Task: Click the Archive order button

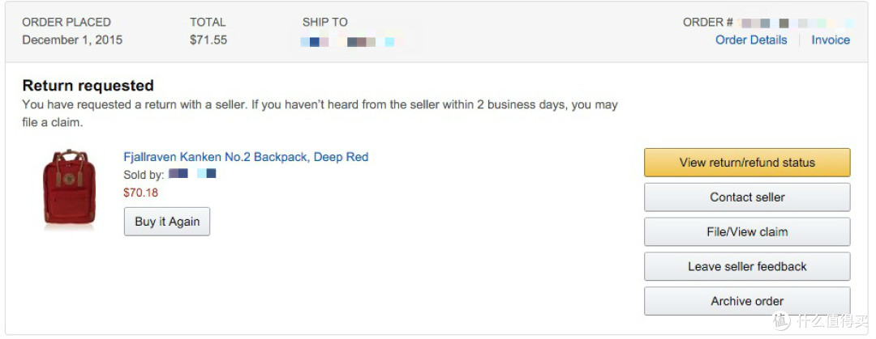Action: 747,300
